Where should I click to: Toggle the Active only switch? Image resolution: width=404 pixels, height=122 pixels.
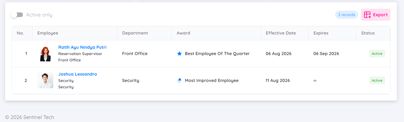(17, 15)
